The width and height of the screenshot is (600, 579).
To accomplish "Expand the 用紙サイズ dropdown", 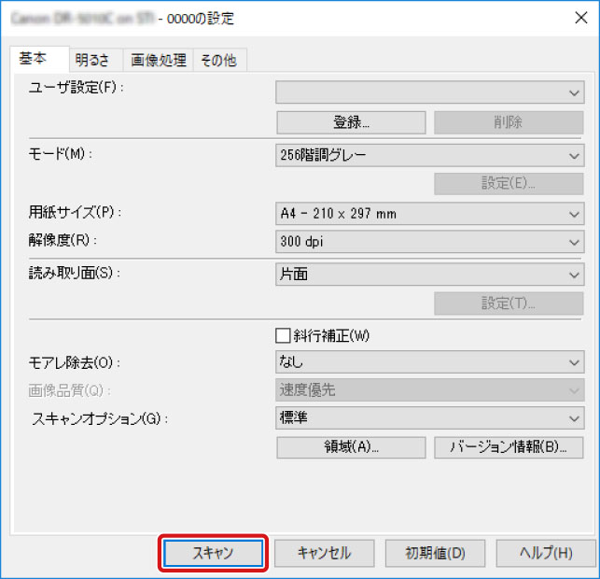I will 429,214.
